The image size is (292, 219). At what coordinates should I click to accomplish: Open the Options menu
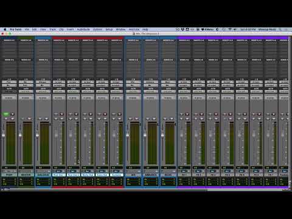(x=97, y=29)
